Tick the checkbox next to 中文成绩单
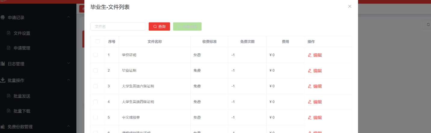Image resolution: width=431 pixels, height=133 pixels. (95, 118)
